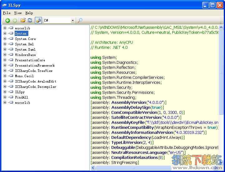Select ICSharpCode.TreeView assembly
This screenshot has height=172, width=225.
34,71
